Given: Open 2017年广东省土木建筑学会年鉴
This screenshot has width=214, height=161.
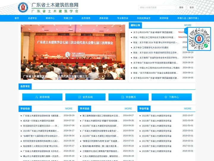Looking at the screenshot, I should pos(157,141).
